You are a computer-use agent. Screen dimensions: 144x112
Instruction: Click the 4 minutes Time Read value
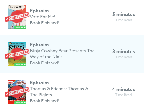123,90
